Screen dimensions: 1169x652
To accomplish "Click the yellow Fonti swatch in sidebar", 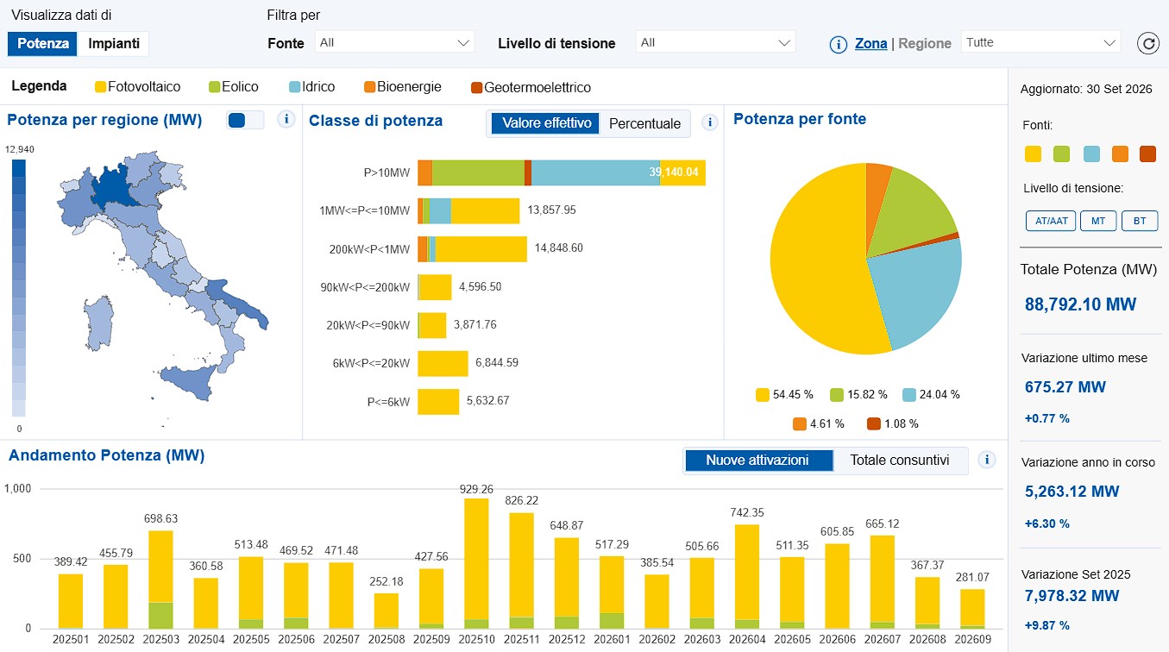I will [1033, 154].
